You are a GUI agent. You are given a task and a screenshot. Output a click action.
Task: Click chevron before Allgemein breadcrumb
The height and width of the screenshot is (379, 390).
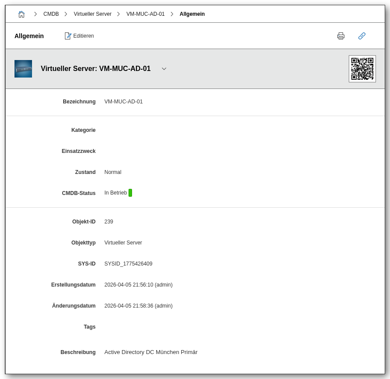click(x=172, y=14)
